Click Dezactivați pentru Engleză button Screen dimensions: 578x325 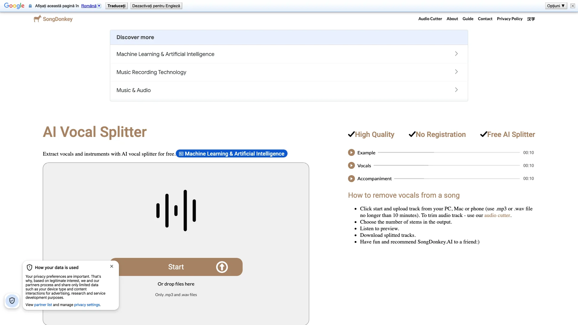pyautogui.click(x=156, y=6)
